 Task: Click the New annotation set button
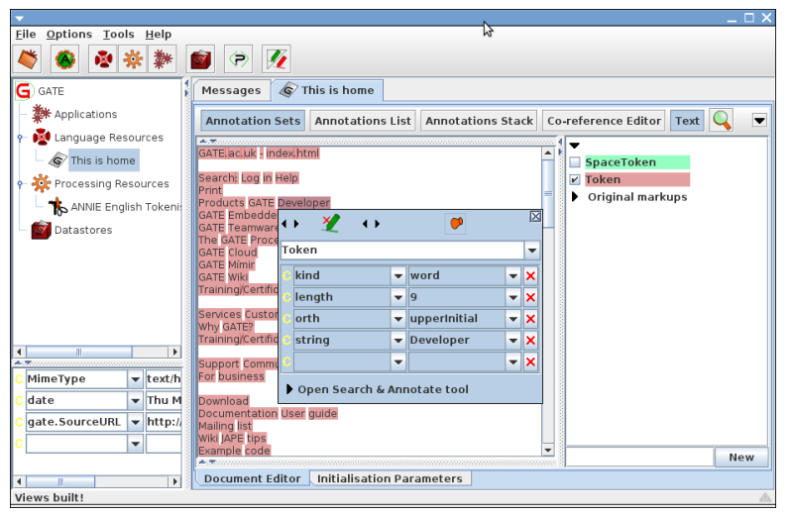[x=740, y=458]
